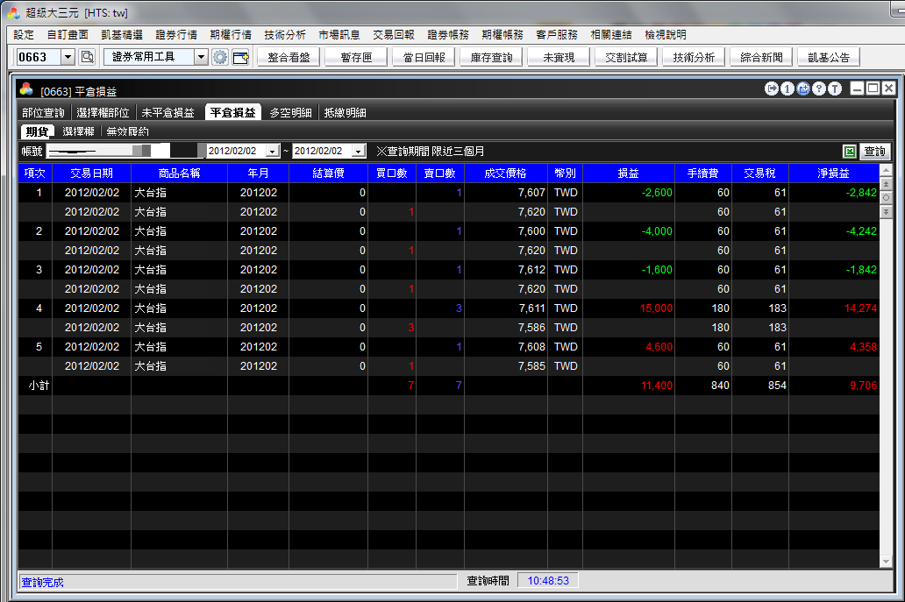Click the 0663 code input field
The height and width of the screenshot is (602, 905).
coord(38,56)
